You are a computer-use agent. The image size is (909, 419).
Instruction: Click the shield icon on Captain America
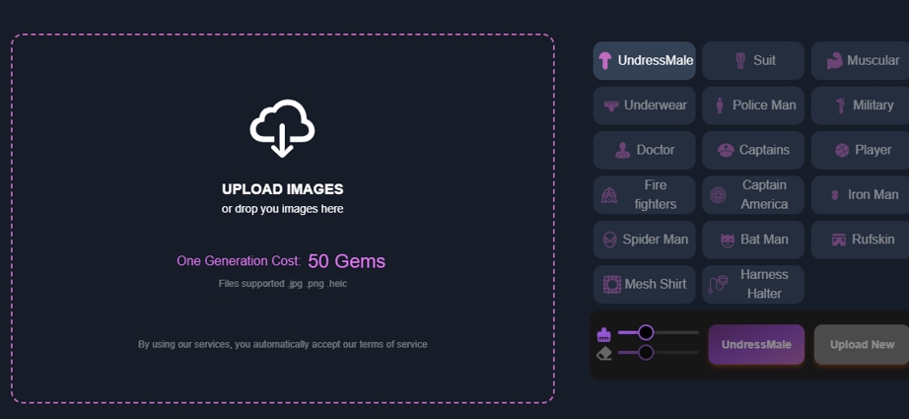[x=719, y=195]
